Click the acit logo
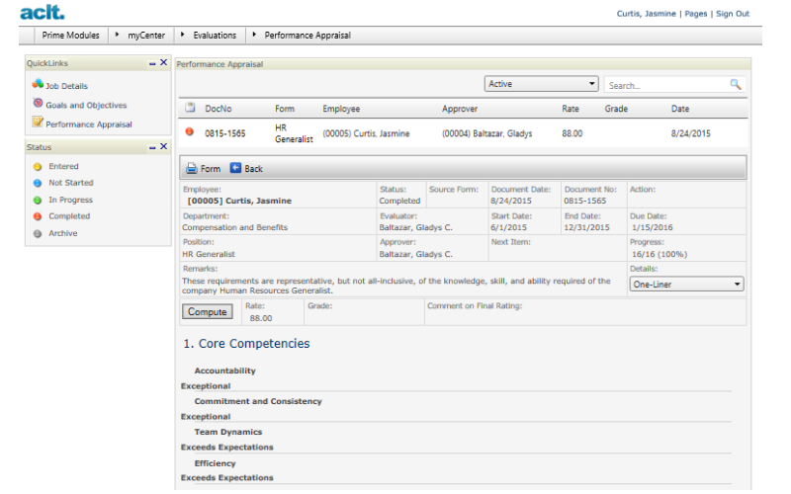 43,12
